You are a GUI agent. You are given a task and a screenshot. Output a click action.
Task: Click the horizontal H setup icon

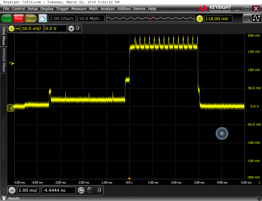pos(12,190)
